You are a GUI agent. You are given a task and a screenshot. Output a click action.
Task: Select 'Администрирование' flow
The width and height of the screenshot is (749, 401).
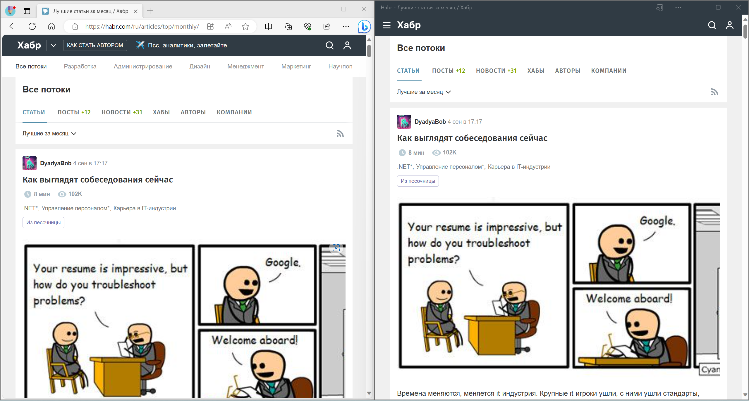point(143,66)
